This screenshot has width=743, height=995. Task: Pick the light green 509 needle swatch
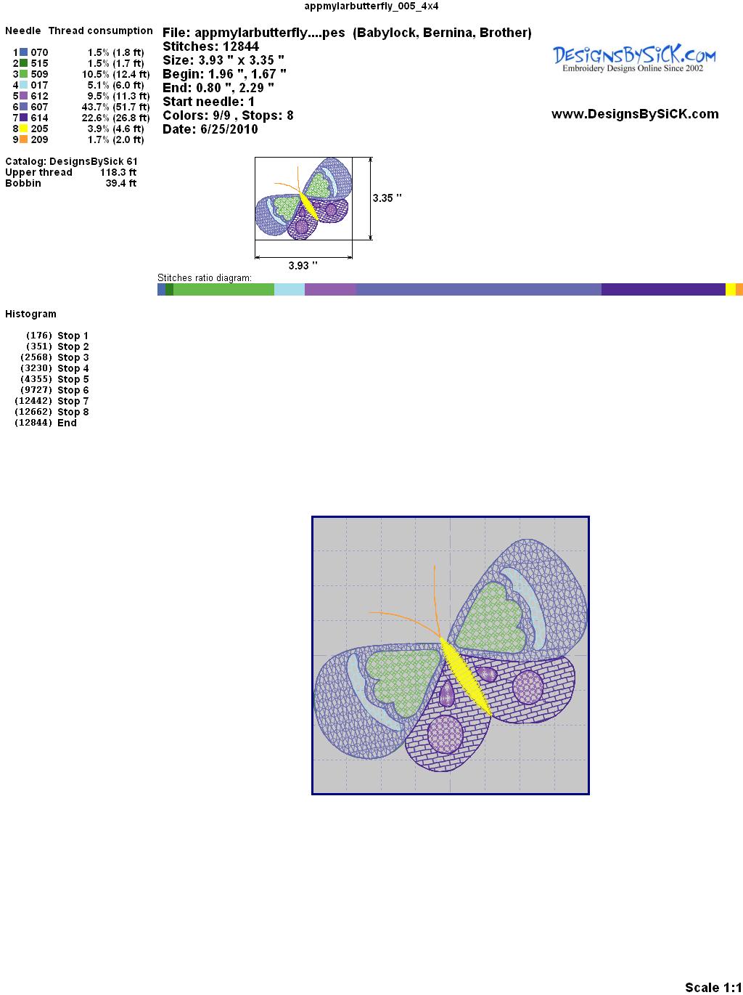(24, 74)
